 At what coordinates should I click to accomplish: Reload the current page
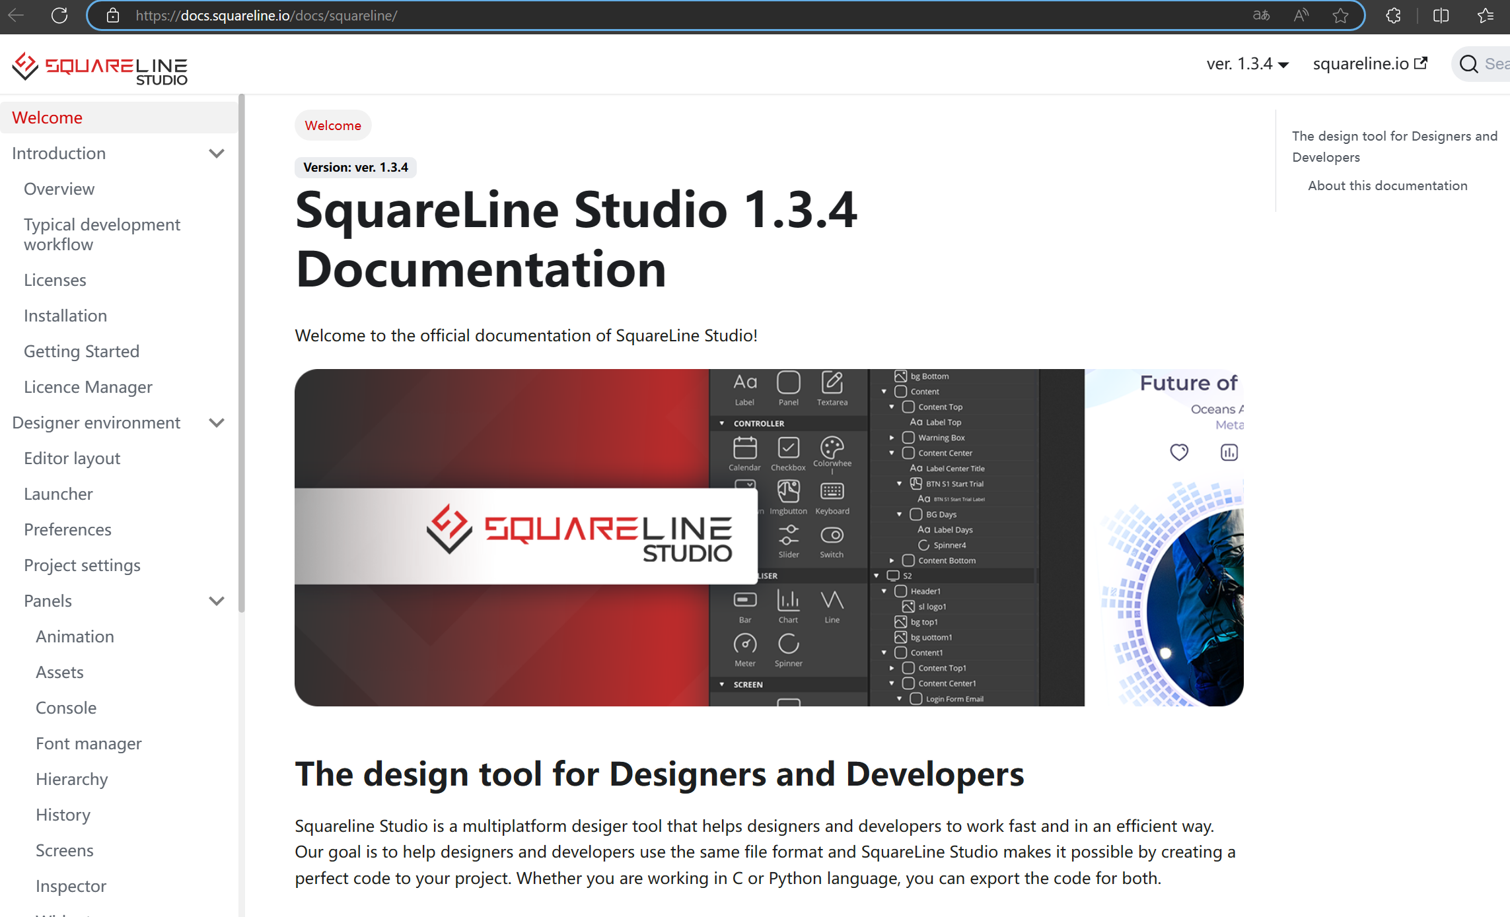(x=59, y=16)
